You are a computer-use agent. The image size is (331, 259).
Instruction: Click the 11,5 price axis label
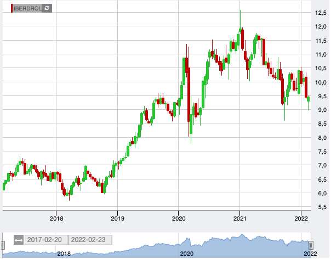[x=321, y=41]
